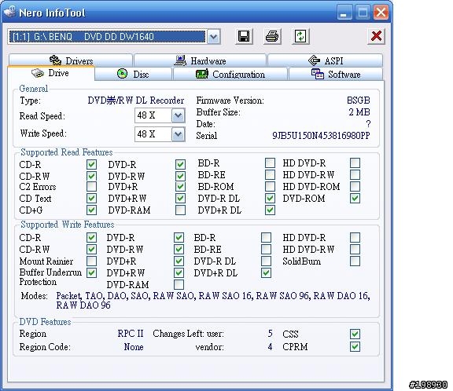Click the Save floppy disk icon
Screen dimensions: 453x391
[244, 37]
